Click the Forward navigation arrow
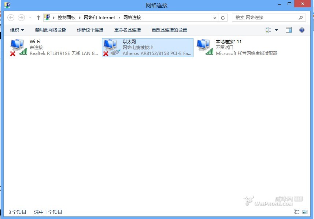 tap(21, 18)
